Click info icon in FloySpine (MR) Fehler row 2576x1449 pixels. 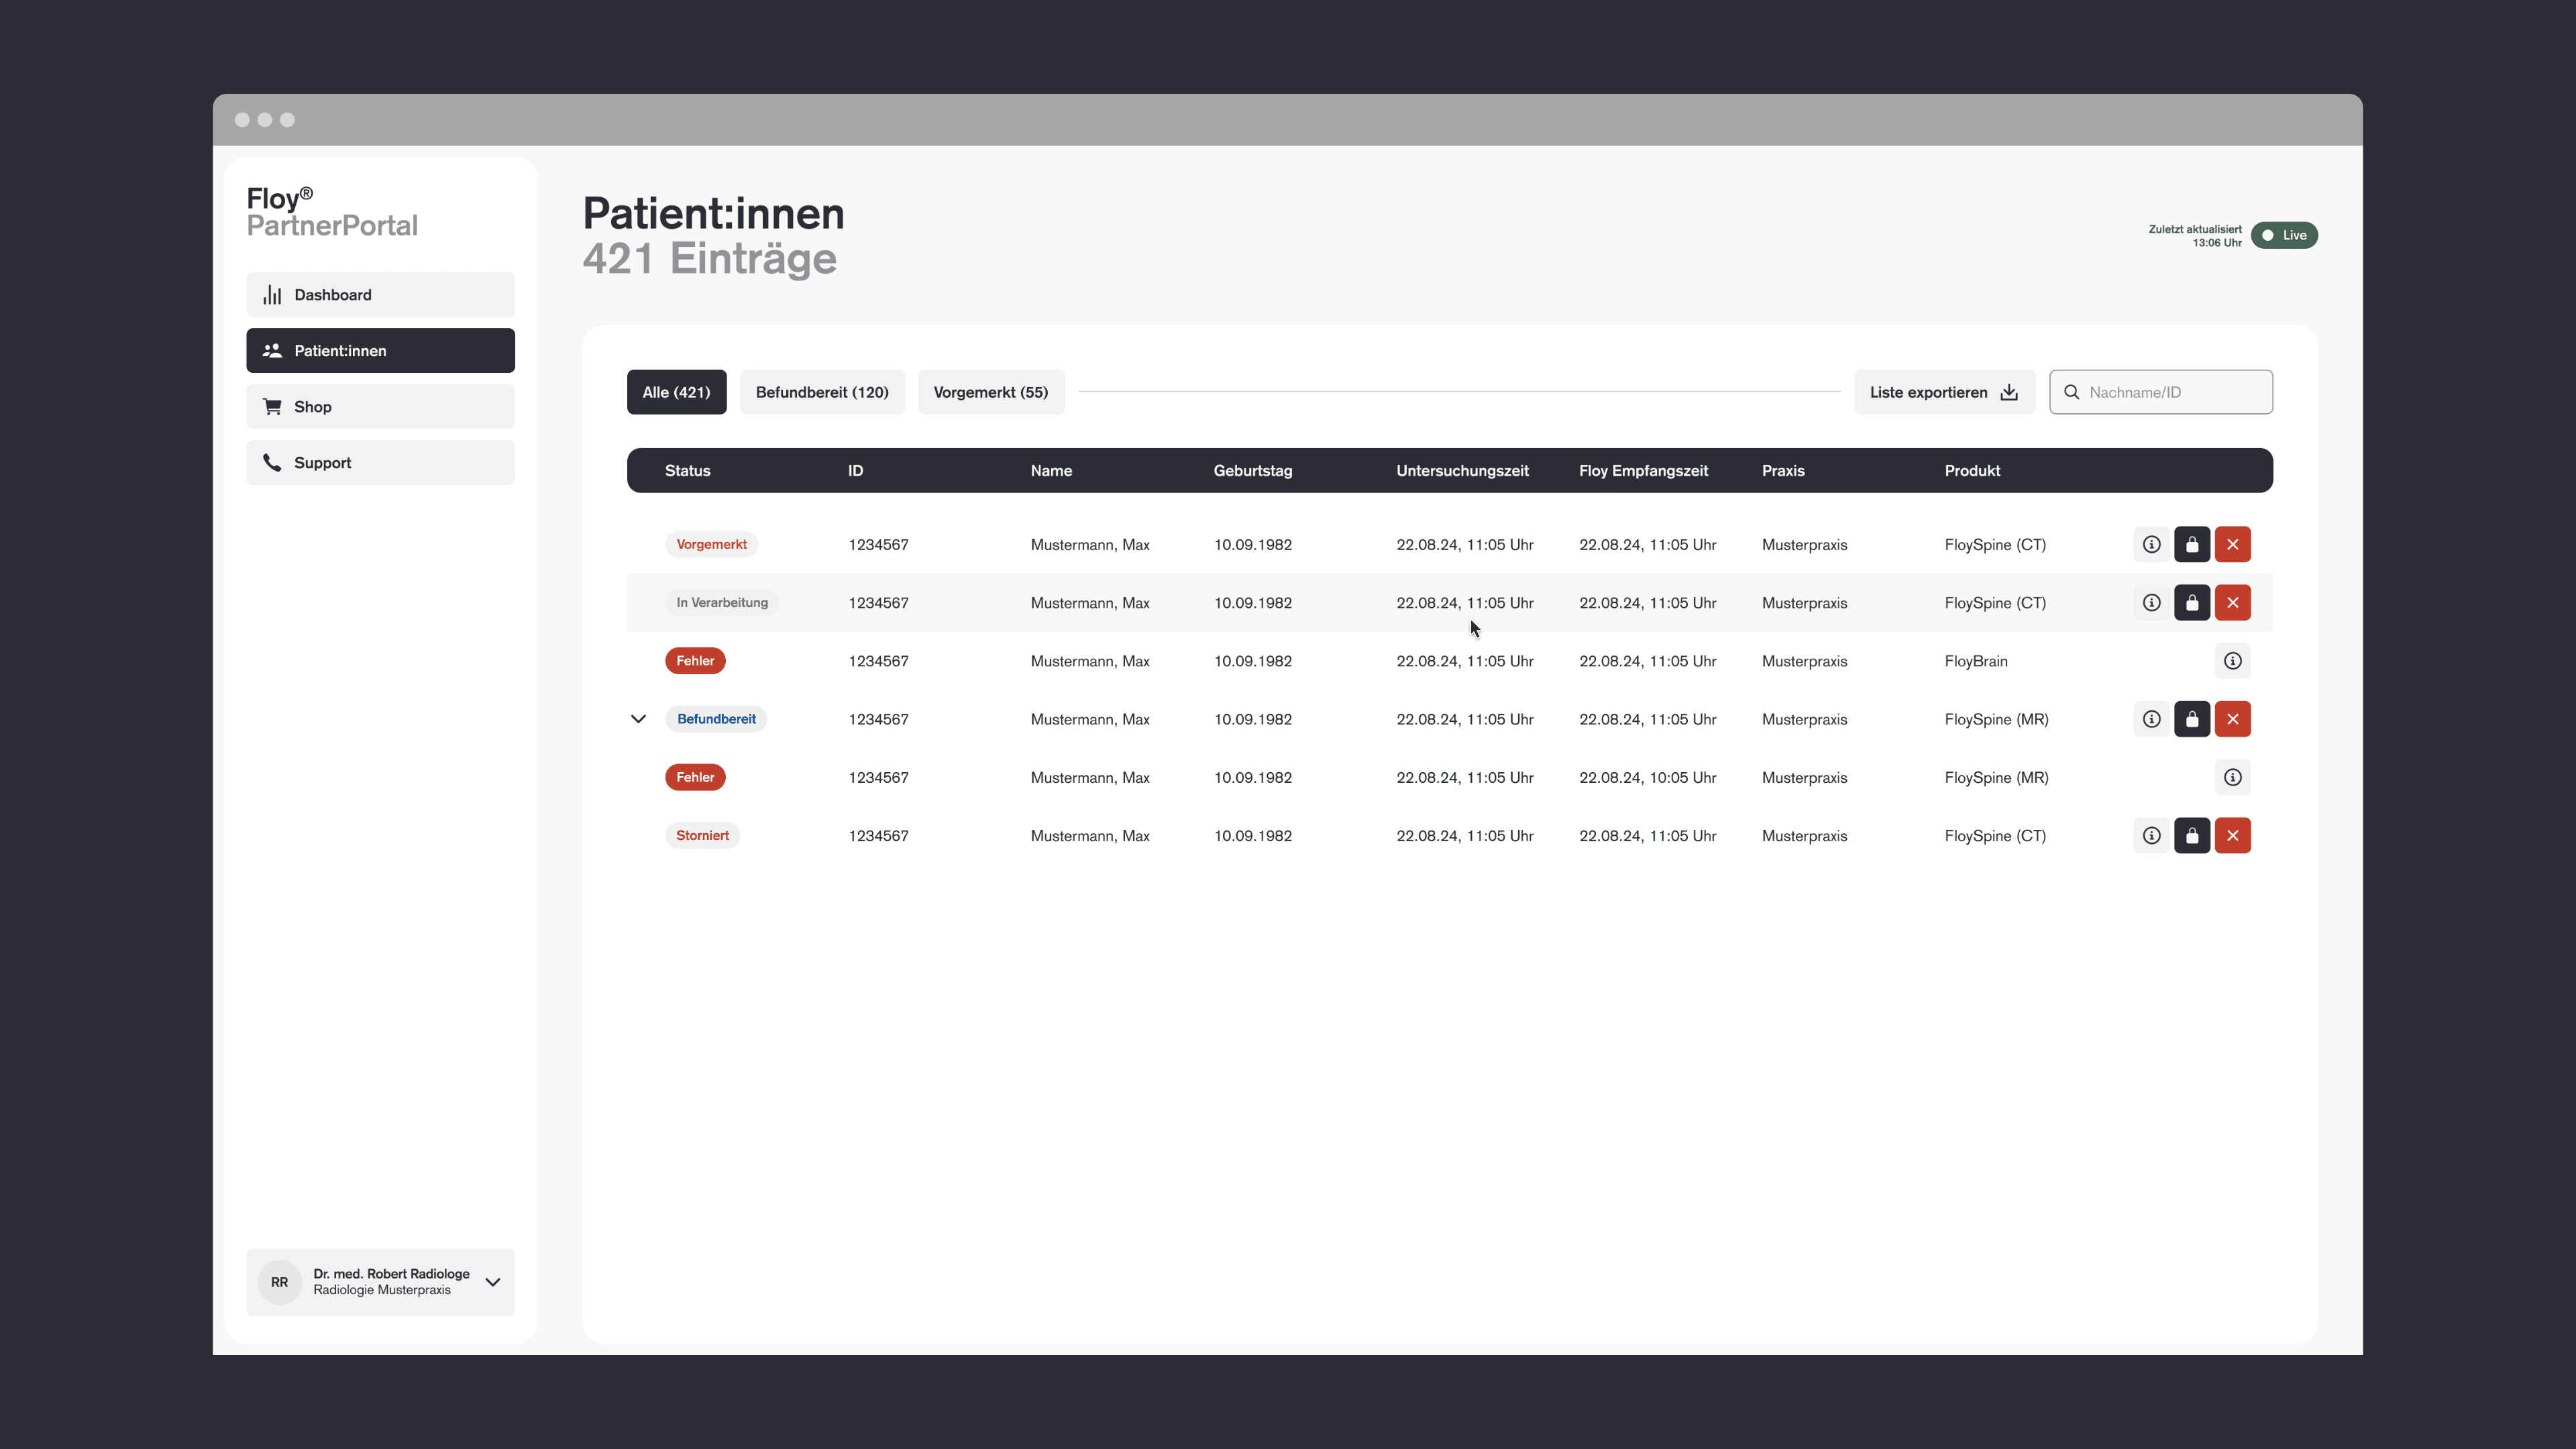click(x=2232, y=777)
